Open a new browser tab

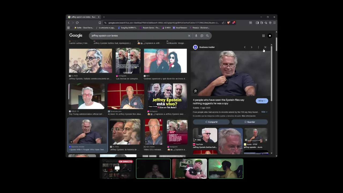(x=104, y=17)
